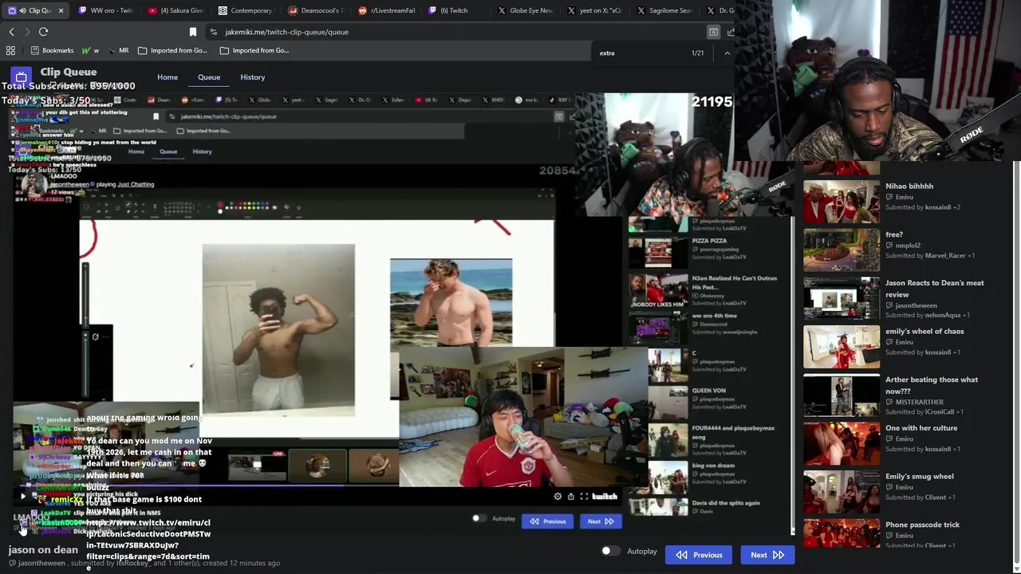
Task: Switch to the 'Globe Eye News' X tab
Action: (x=525, y=10)
